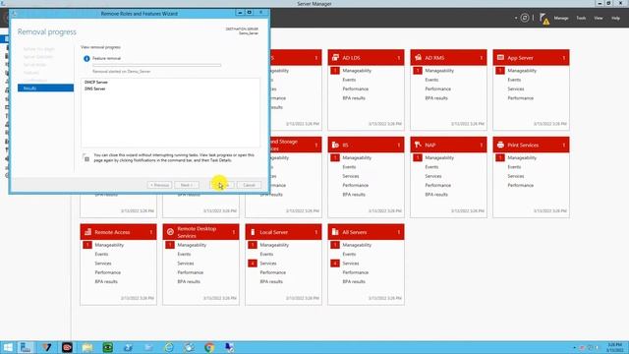The height and width of the screenshot is (354, 629).
Task: Open the Notifications flag with warning
Action: coord(544,19)
